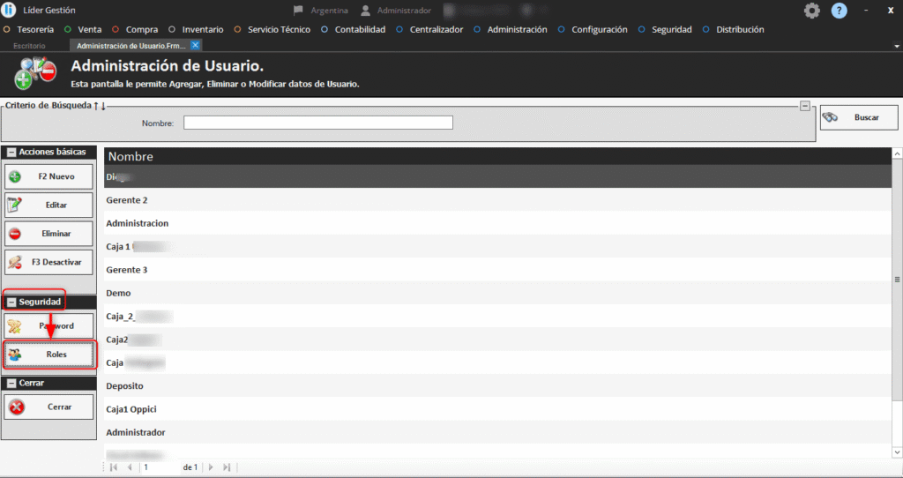Switch to the Escritorio tab
The width and height of the screenshot is (903, 478).
[29, 45]
